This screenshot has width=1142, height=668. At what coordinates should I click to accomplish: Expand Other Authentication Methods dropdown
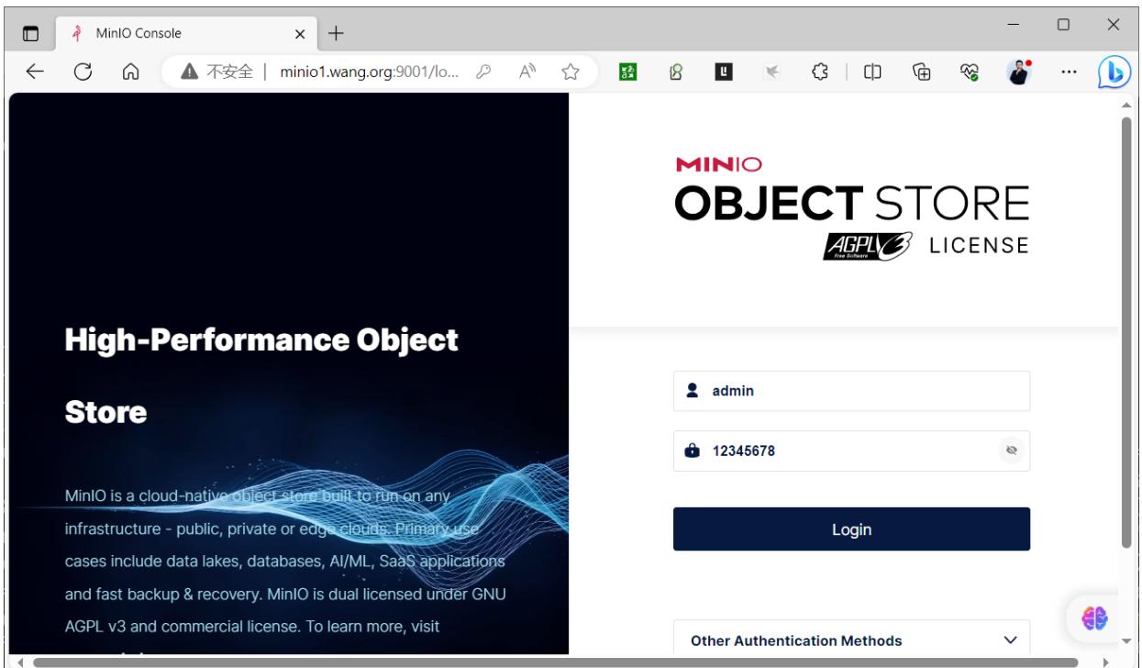(x=851, y=640)
